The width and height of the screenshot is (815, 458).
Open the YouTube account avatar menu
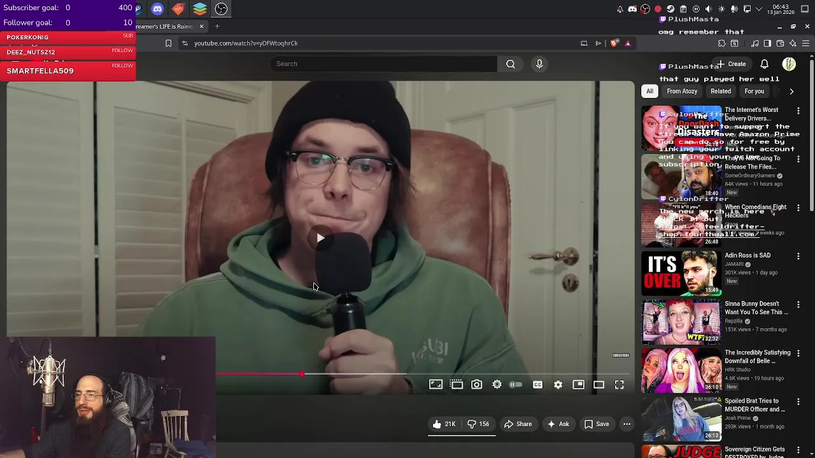click(789, 64)
